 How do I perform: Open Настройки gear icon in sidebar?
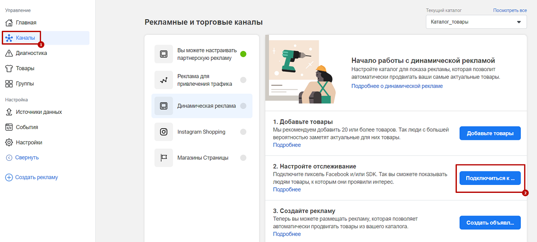[9, 142]
